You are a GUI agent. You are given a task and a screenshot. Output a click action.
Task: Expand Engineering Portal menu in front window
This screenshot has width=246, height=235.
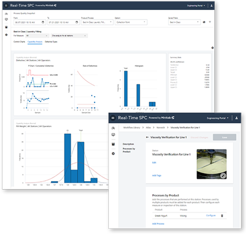pos(217,118)
